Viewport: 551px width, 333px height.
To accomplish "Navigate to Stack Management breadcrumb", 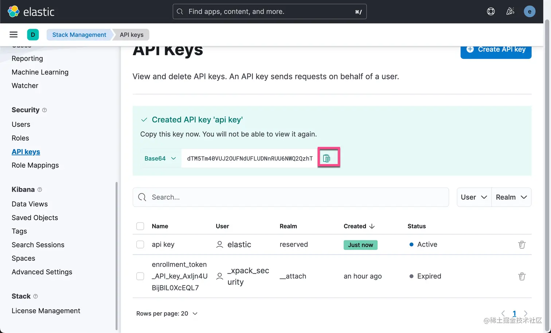I will tap(79, 35).
